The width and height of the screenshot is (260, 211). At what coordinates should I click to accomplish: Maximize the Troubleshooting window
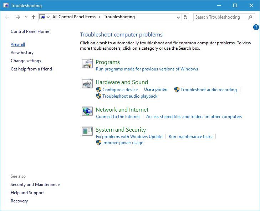click(x=235, y=5)
